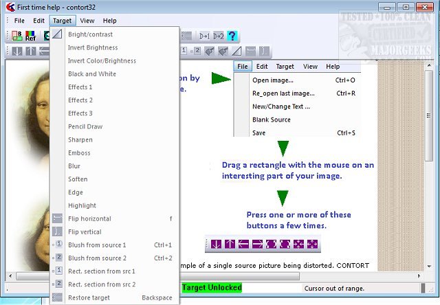Open the File menu

click(19, 21)
